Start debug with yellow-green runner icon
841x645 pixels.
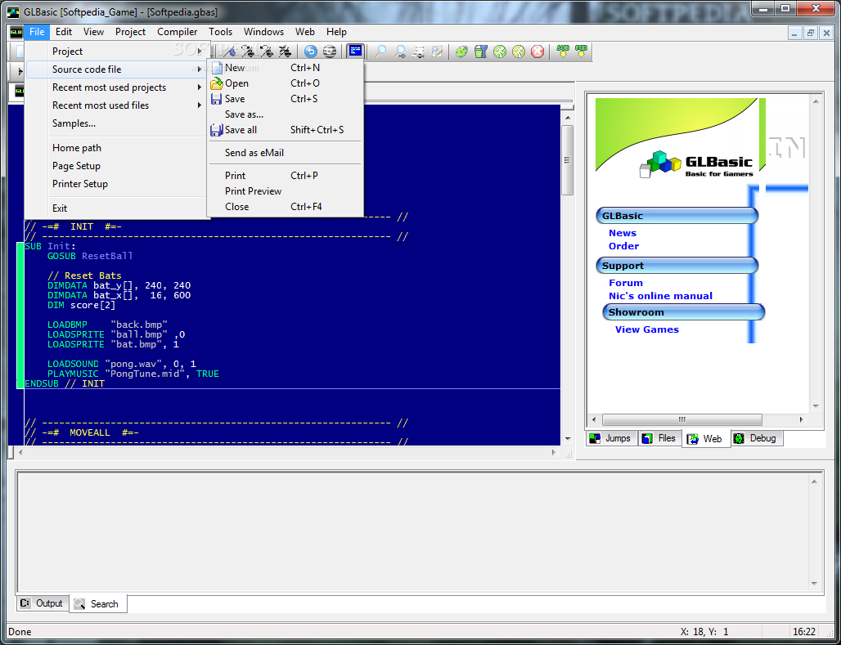(518, 52)
